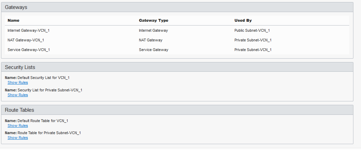
Task: Click the Route Tables panel header
Action: [177, 110]
